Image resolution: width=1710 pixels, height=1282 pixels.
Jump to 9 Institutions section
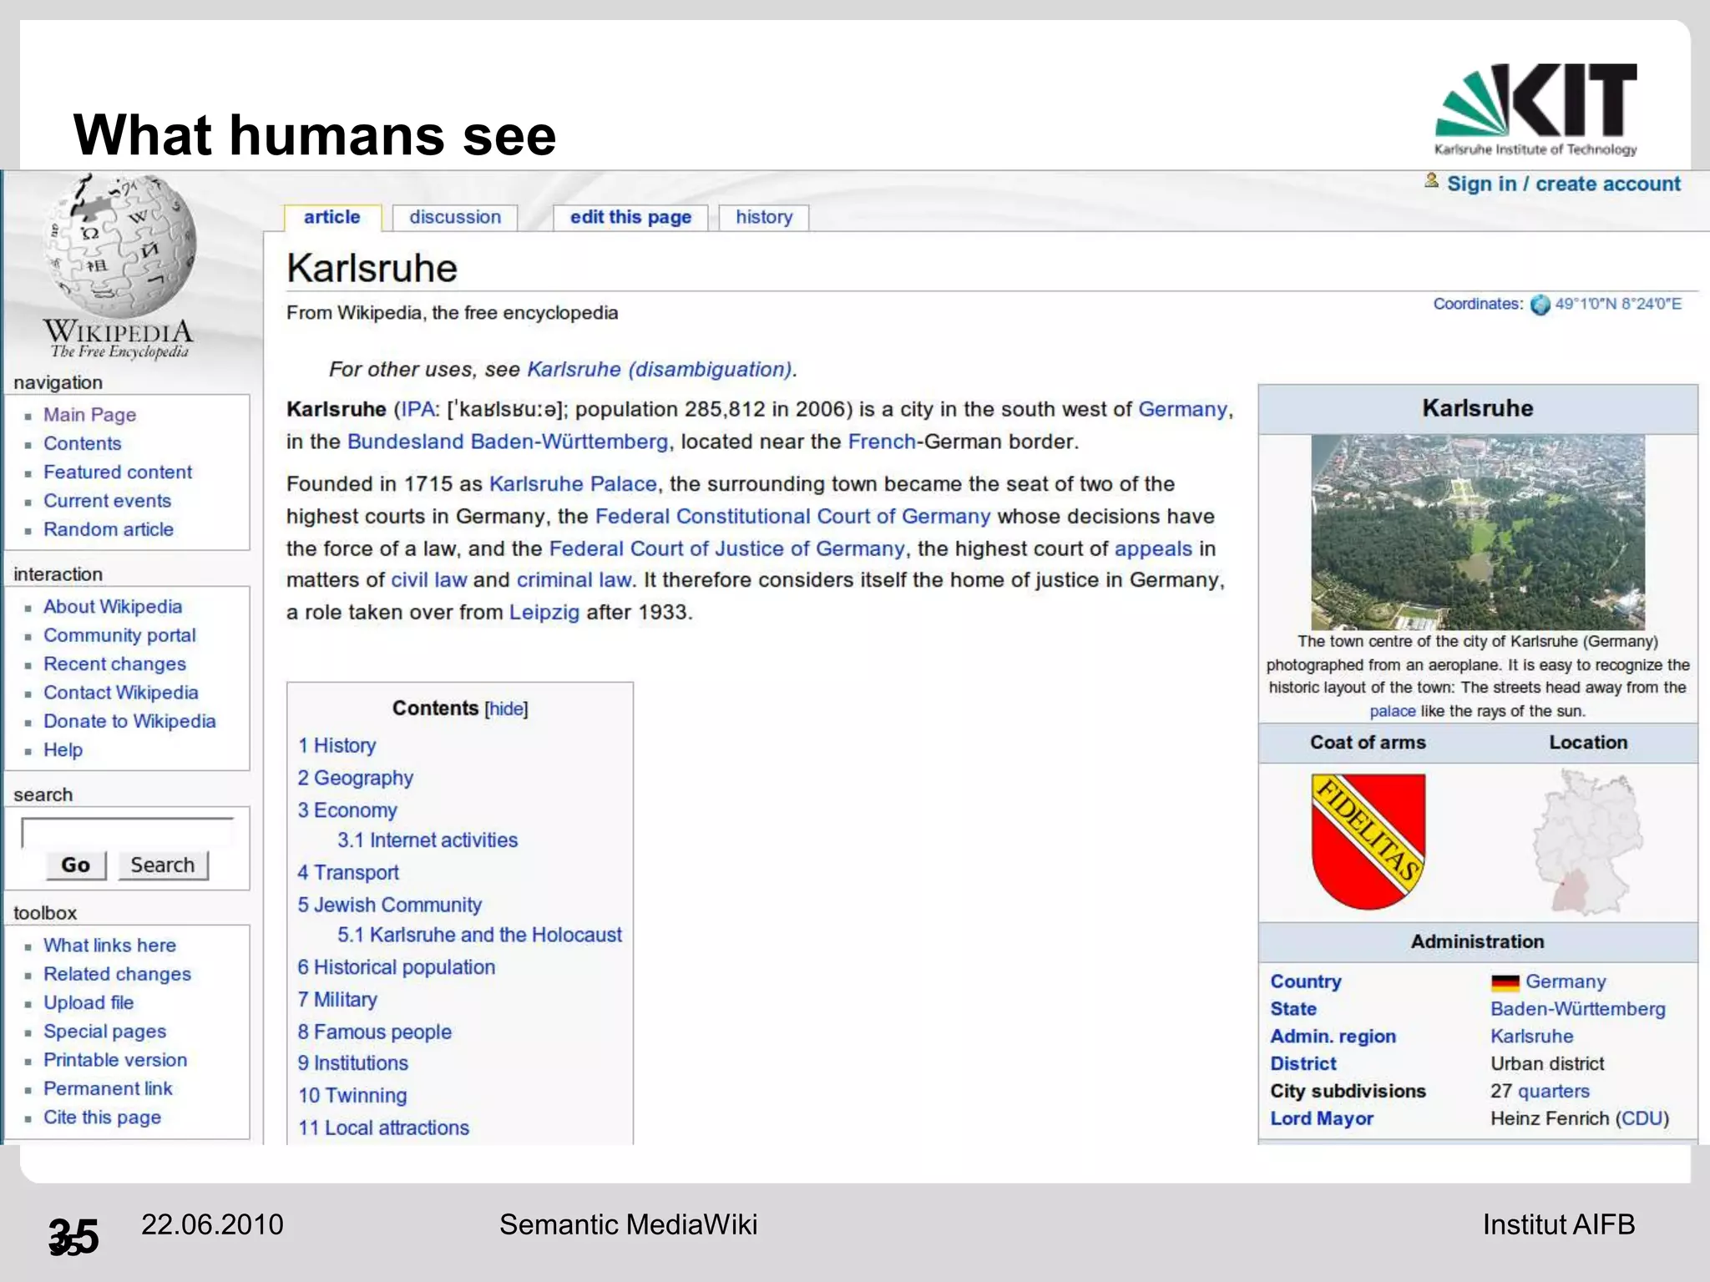[x=353, y=1063]
